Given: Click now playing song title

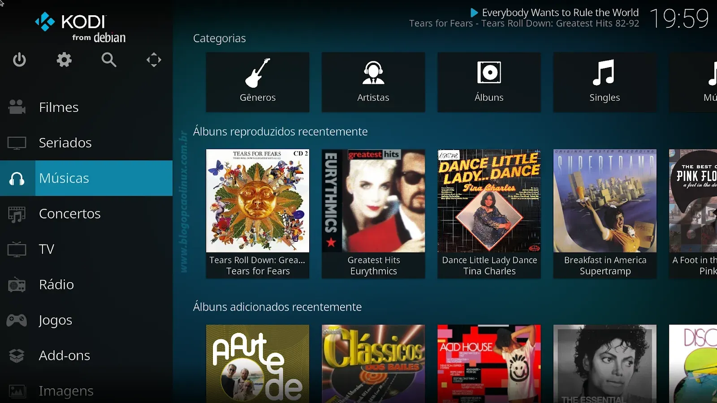Looking at the screenshot, I should tap(560, 13).
